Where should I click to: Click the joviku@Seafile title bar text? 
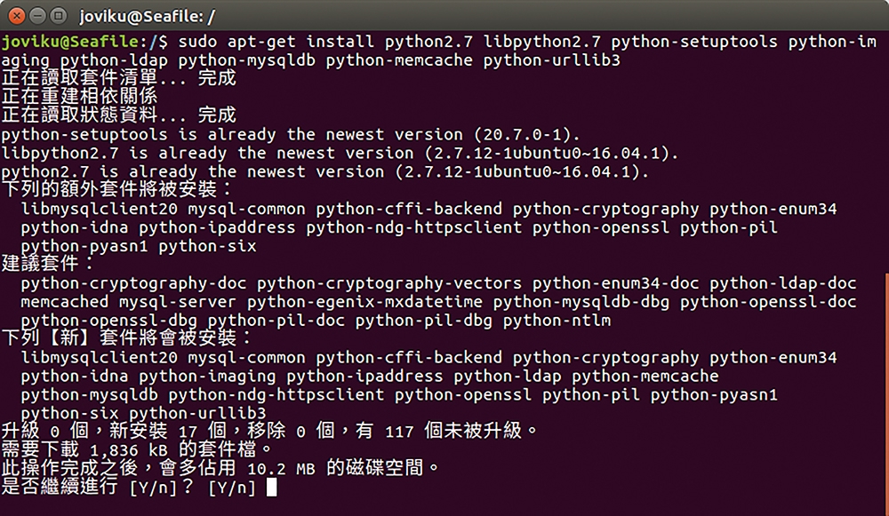tap(147, 16)
